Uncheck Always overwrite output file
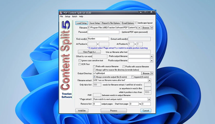The image size is (215, 124). tap(94, 77)
